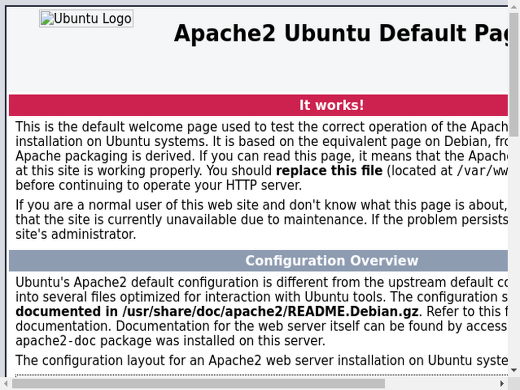This screenshot has width=520, height=390.
Task: Click the line starting "If you are a normal user"
Action: [x=262, y=205]
